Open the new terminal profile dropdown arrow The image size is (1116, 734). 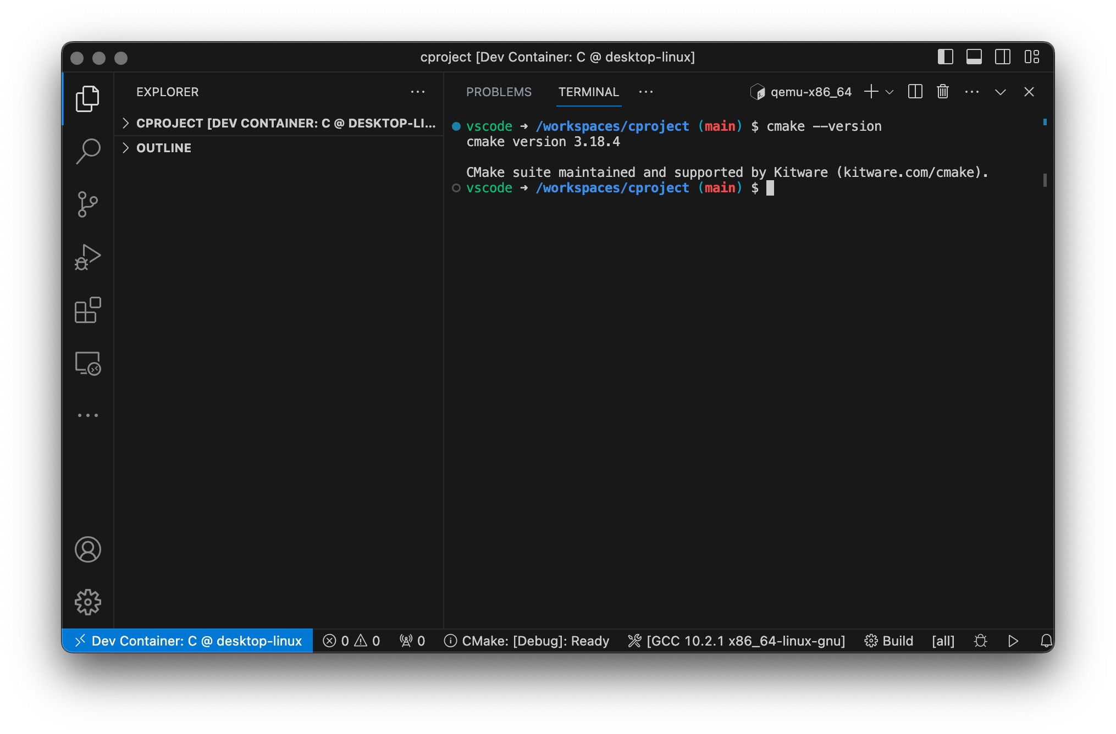tap(890, 92)
